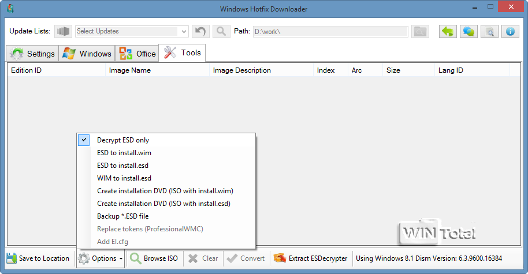Click the blue info icon
528x274 pixels.
(x=510, y=31)
